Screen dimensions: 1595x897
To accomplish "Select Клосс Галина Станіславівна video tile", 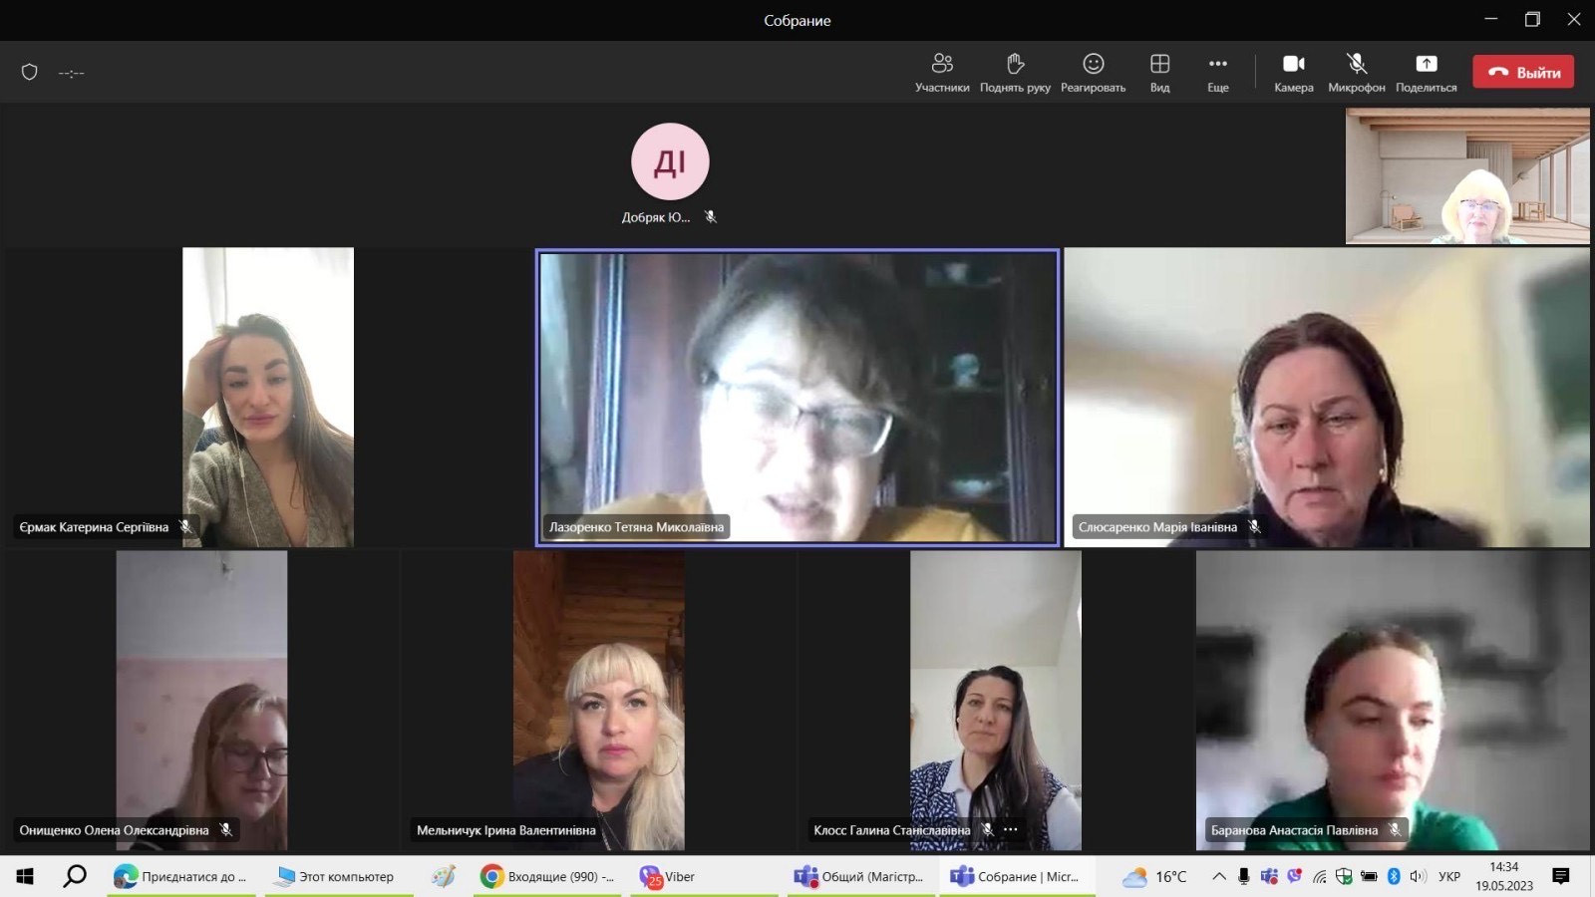I will tap(995, 701).
